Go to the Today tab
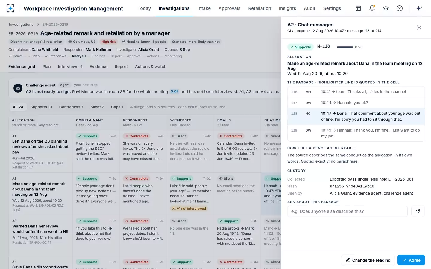Image resolution: width=431 pixels, height=269 pixels. [144, 8]
